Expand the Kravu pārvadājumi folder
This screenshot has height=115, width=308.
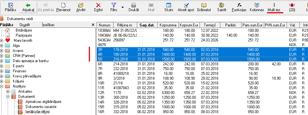(2, 76)
